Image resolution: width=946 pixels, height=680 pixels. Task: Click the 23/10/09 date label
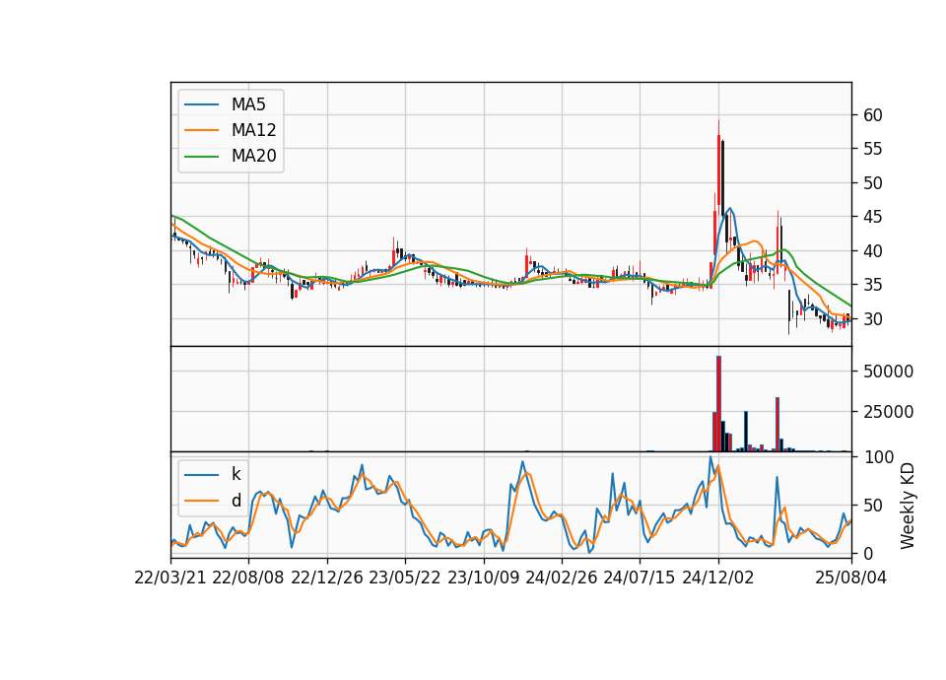pyautogui.click(x=483, y=578)
